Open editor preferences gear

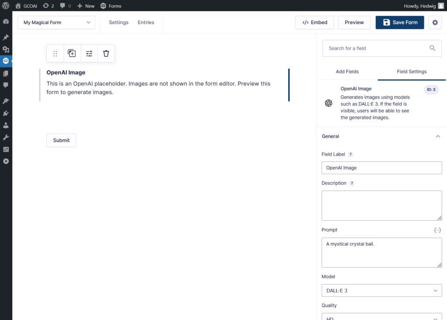point(435,22)
